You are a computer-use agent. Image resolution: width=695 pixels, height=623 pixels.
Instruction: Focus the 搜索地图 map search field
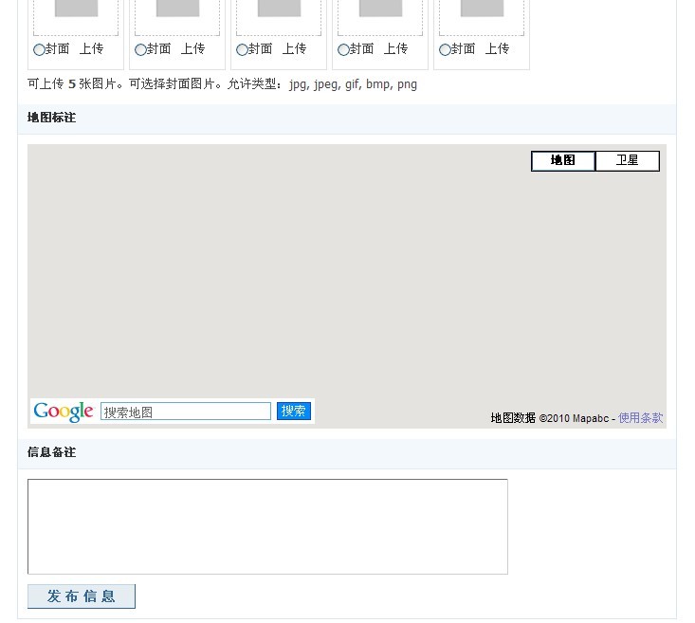click(186, 412)
